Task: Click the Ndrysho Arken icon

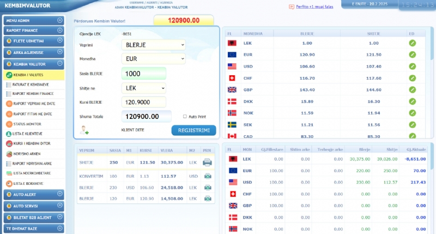Action: click(9, 154)
